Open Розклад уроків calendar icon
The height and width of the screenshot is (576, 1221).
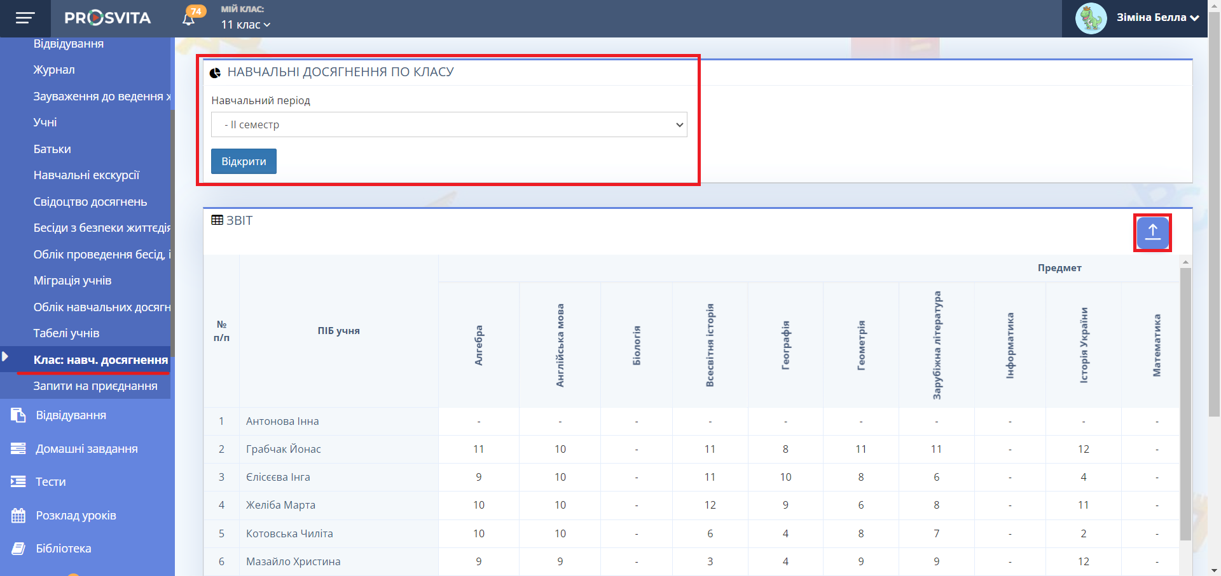tap(18, 516)
